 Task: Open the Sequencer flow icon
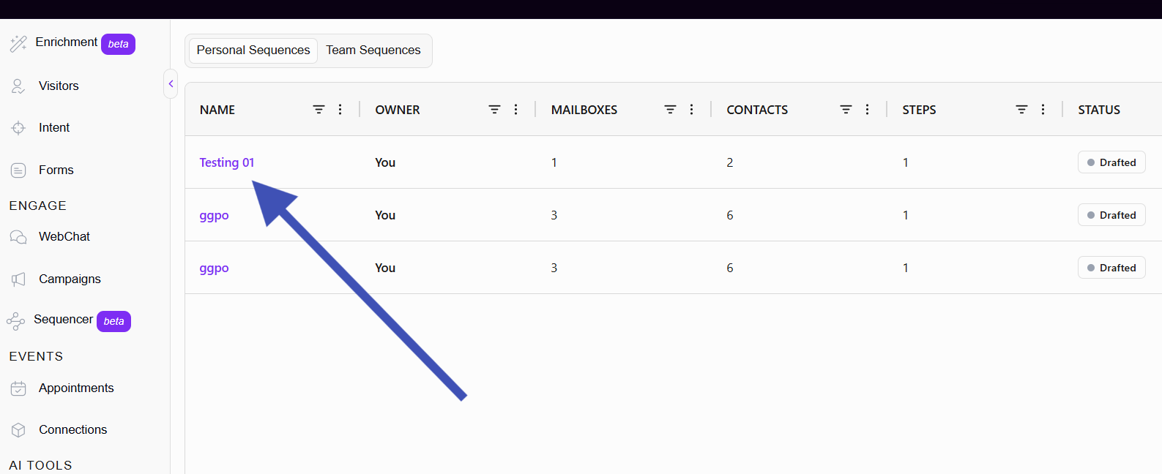point(15,321)
